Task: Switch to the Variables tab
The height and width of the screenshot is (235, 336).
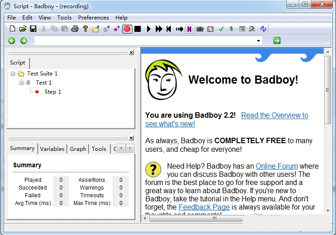Action: pyautogui.click(x=52, y=149)
